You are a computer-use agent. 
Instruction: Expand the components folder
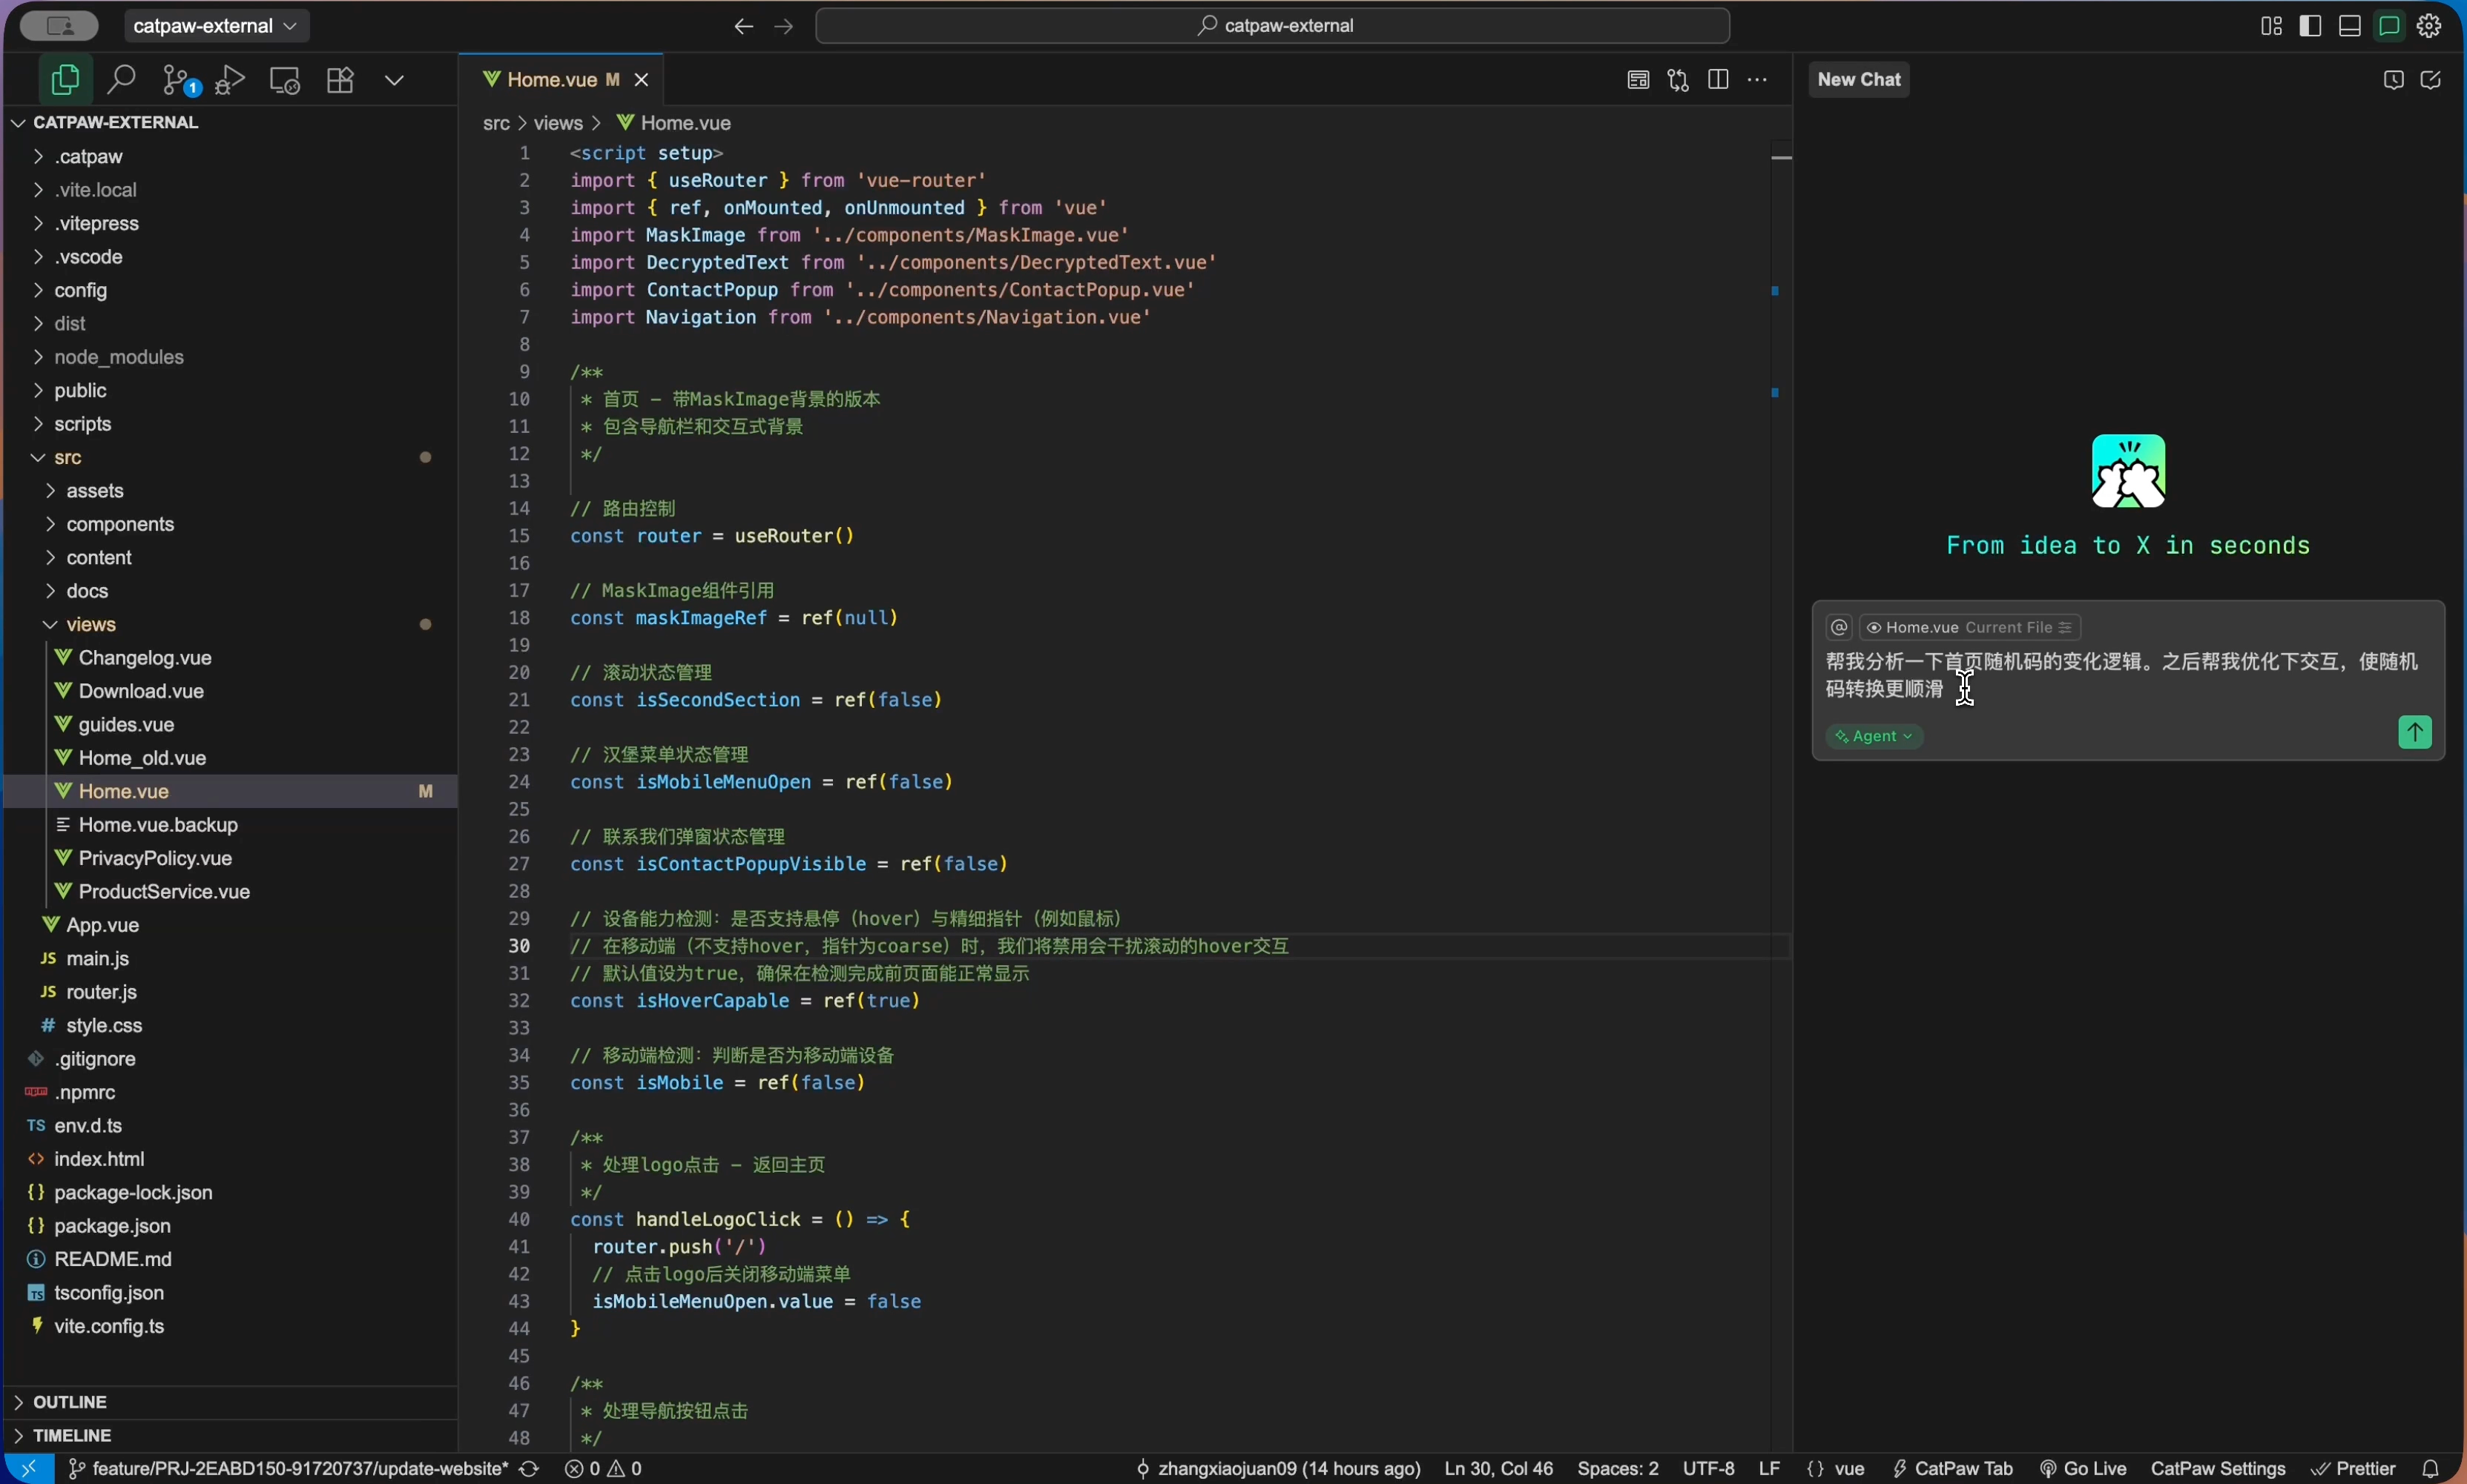point(120,524)
